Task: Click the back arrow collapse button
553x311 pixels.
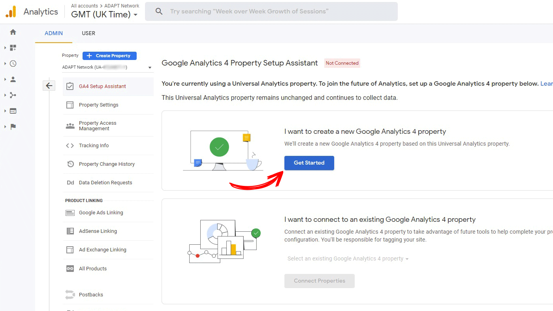Action: click(49, 86)
